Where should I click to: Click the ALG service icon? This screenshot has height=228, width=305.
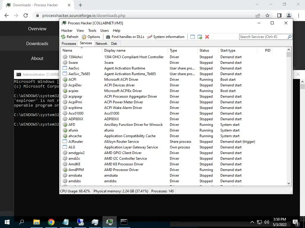(65, 147)
